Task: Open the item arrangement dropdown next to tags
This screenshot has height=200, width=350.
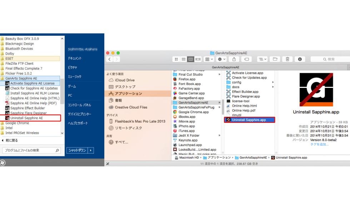Action: [262, 59]
